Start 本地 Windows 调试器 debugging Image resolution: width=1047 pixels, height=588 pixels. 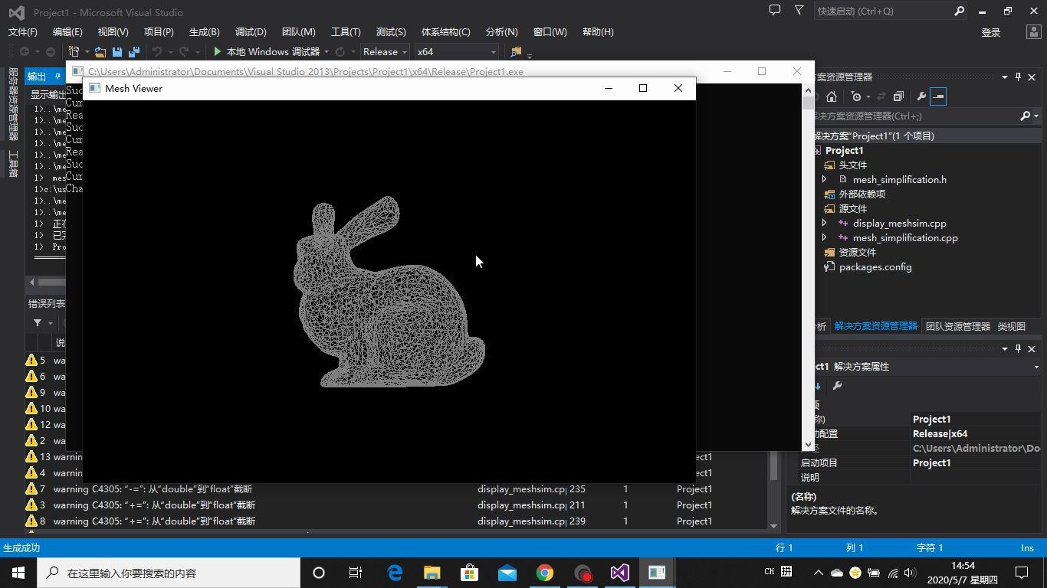(266, 52)
